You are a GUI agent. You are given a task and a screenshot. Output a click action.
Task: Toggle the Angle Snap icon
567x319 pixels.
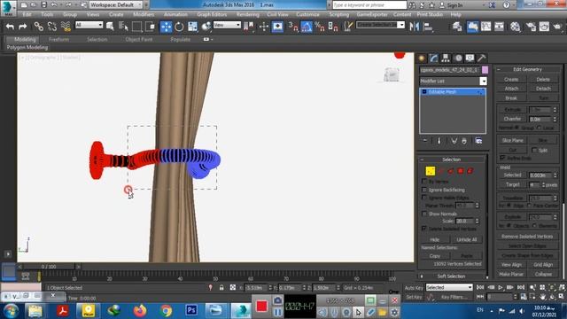click(x=307, y=27)
